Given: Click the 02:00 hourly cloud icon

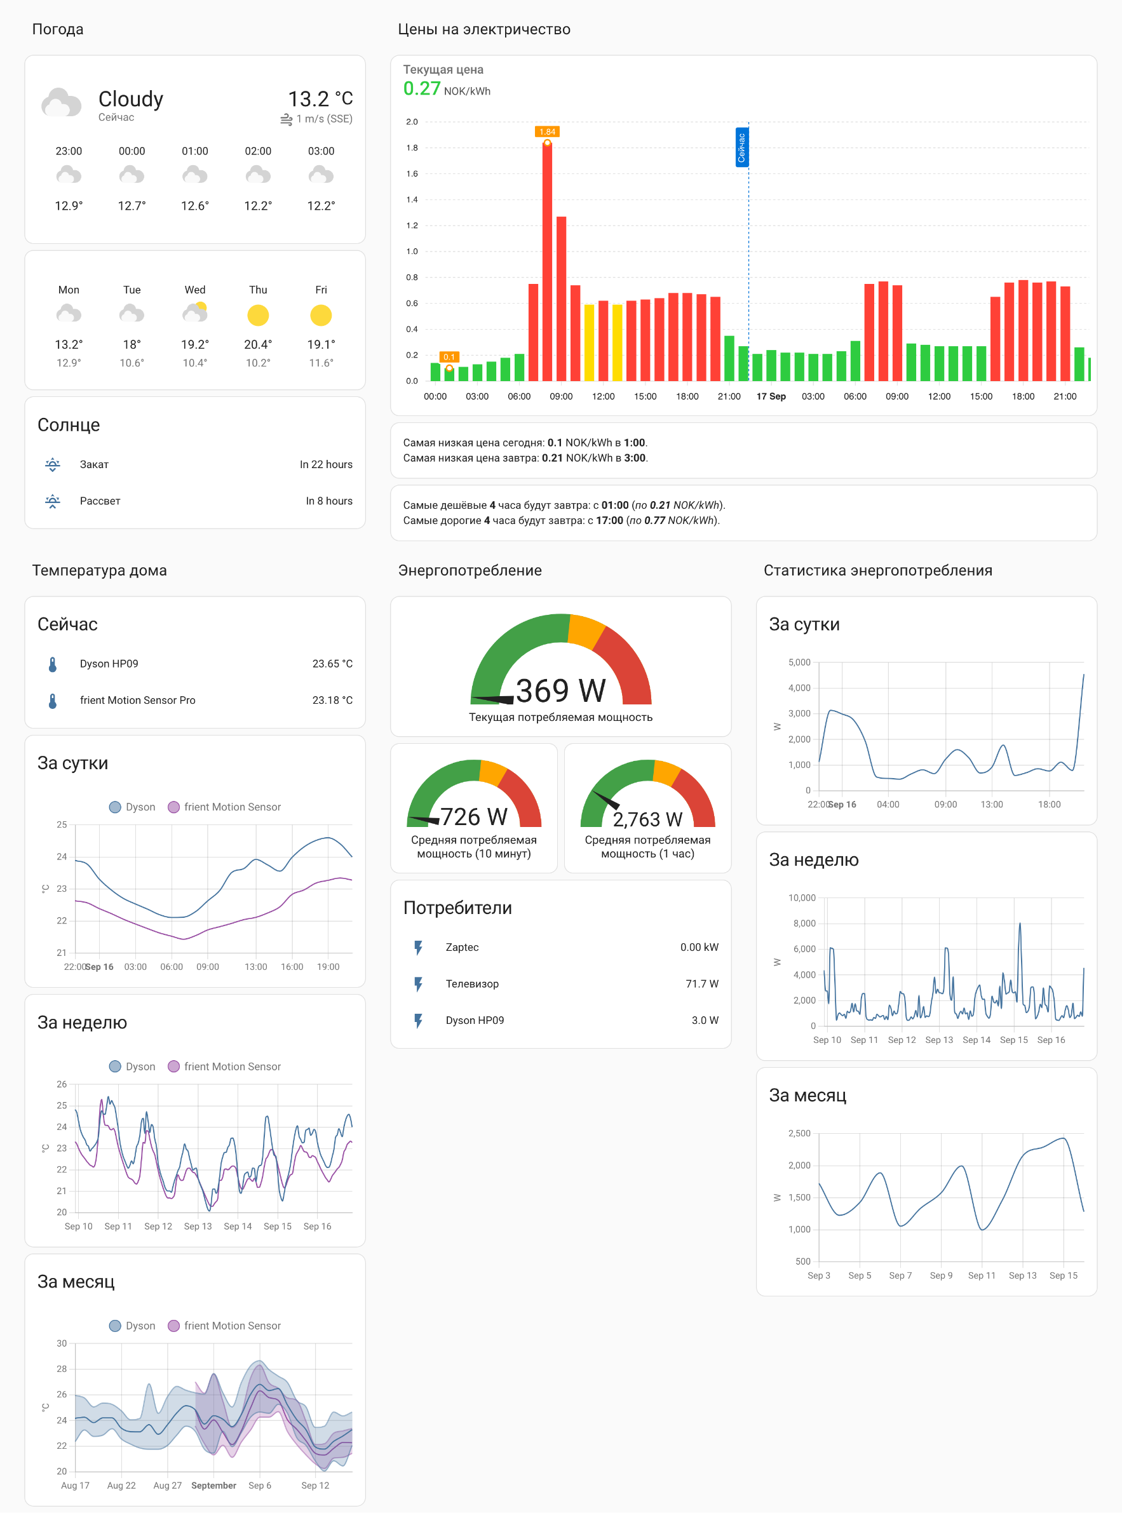Looking at the screenshot, I should 258,175.
